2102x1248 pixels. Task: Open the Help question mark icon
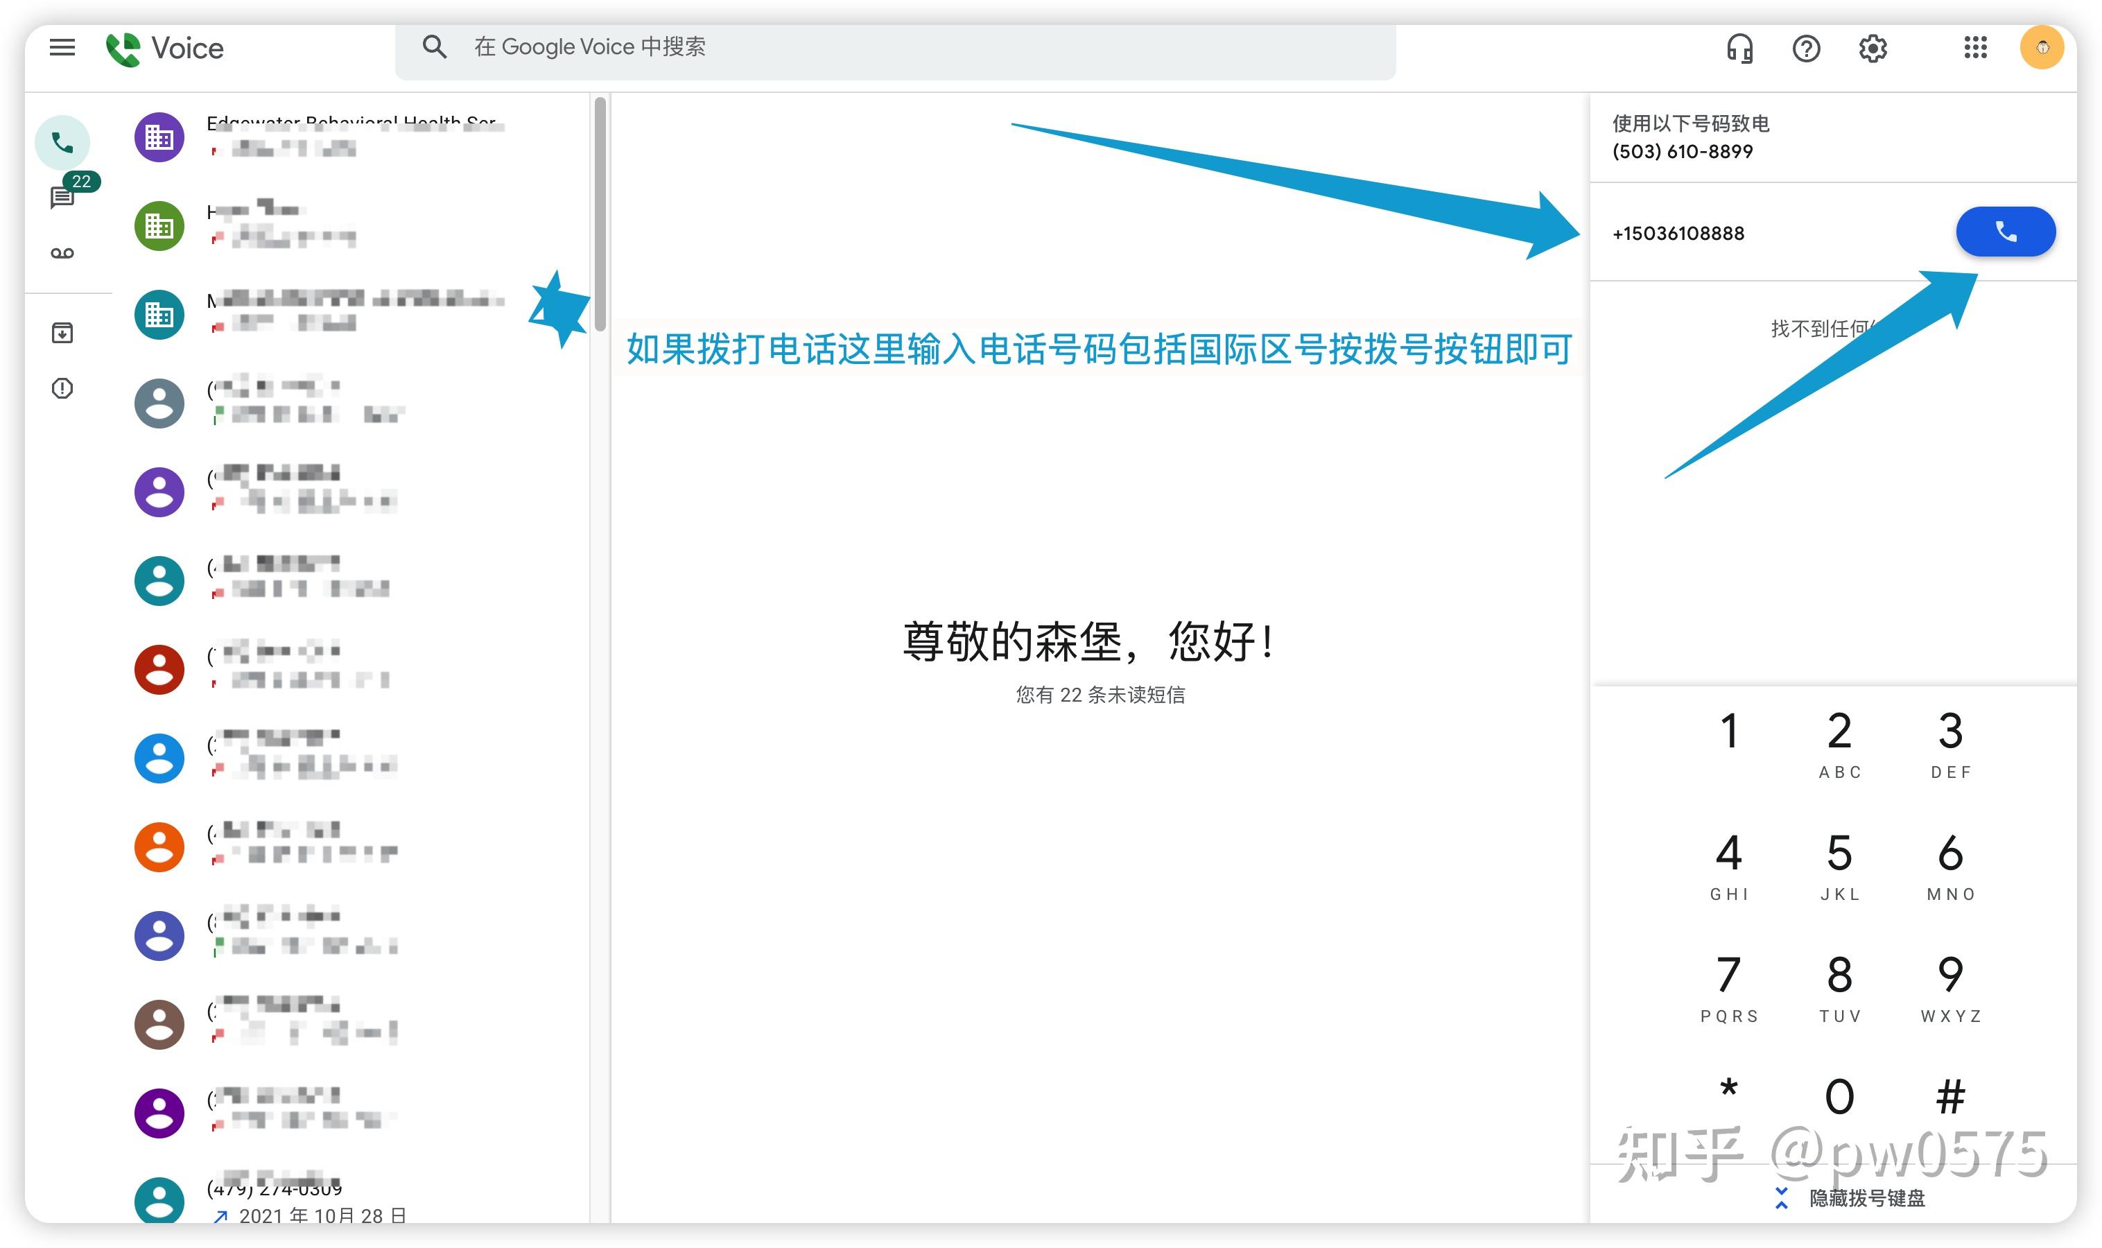[1806, 48]
